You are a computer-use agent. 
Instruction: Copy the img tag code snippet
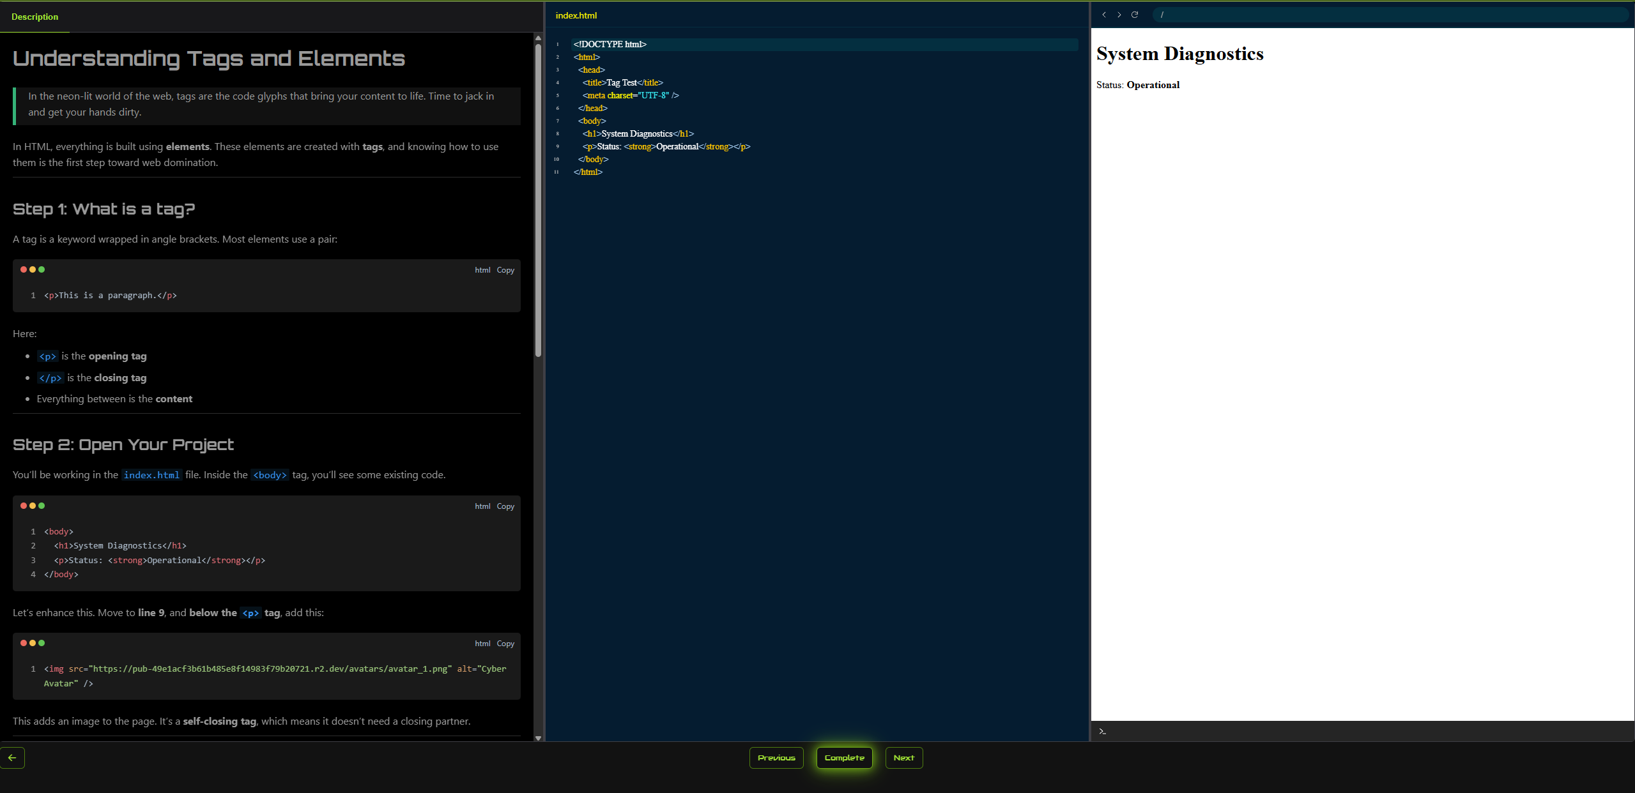pos(505,644)
